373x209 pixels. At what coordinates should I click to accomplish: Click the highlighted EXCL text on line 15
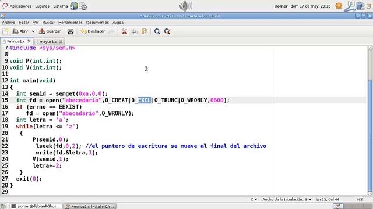pos(145,100)
